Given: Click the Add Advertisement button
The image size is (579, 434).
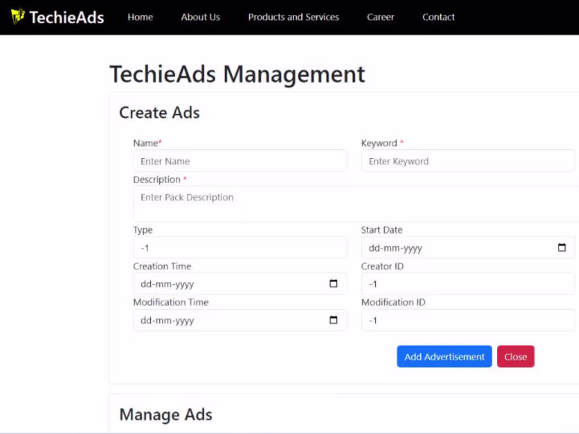Looking at the screenshot, I should tap(444, 356).
